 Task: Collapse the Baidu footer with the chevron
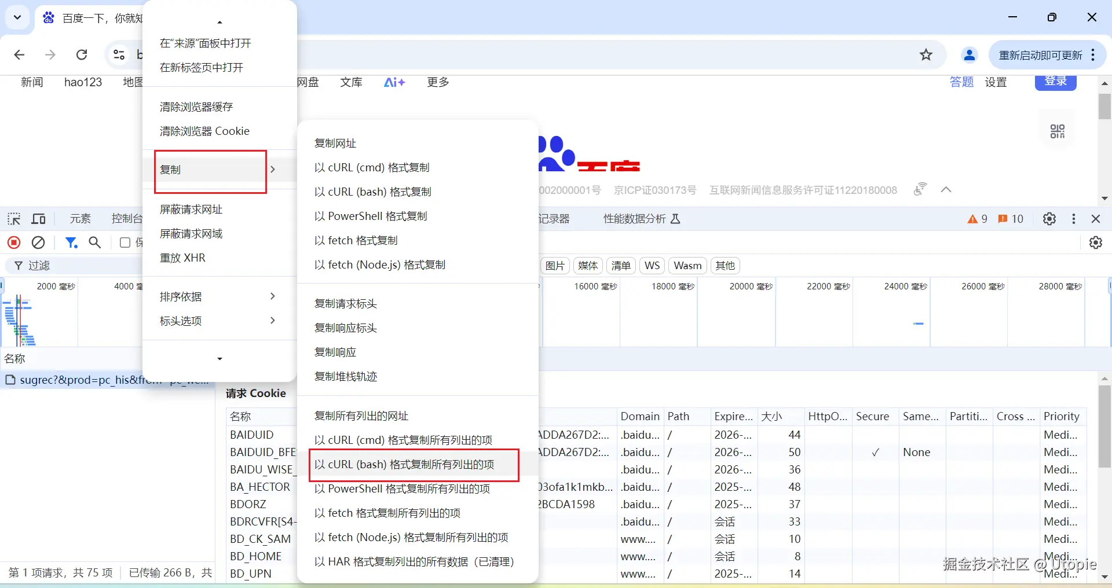pos(946,190)
